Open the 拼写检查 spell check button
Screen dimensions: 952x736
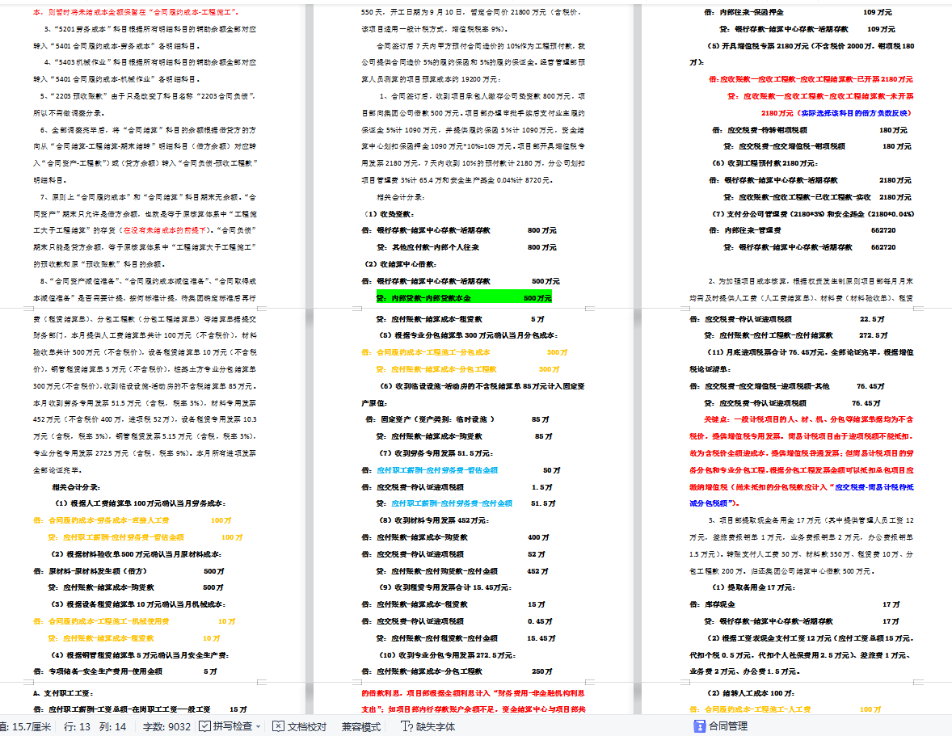coord(225,726)
